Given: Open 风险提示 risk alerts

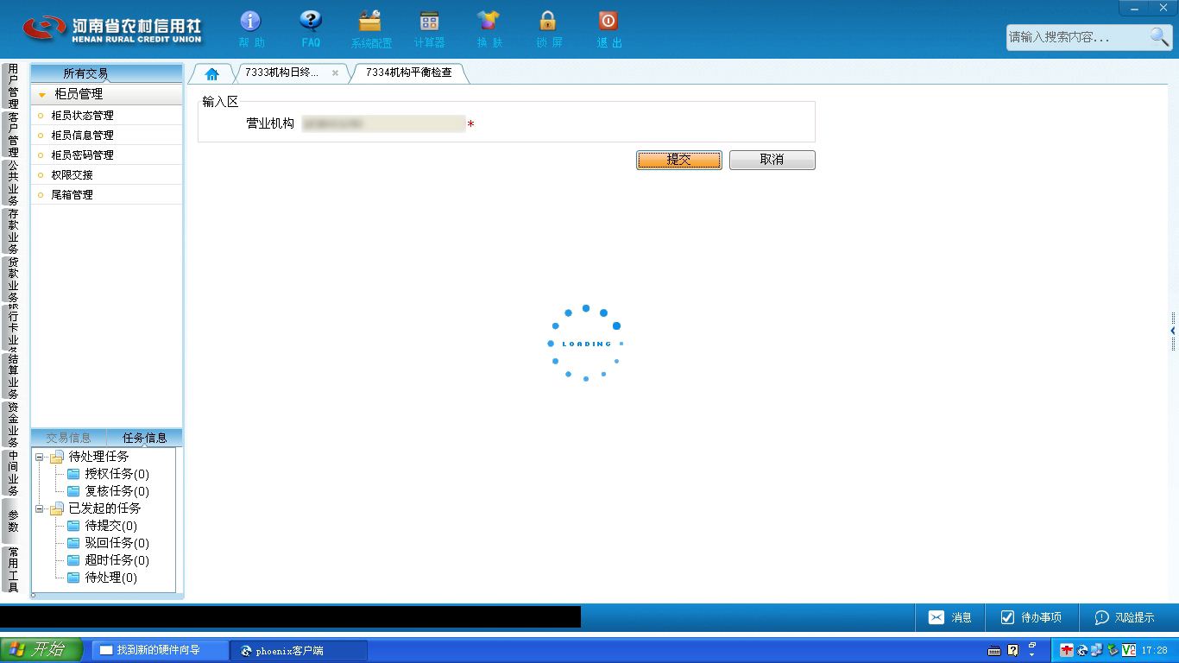Looking at the screenshot, I should pyautogui.click(x=1124, y=617).
